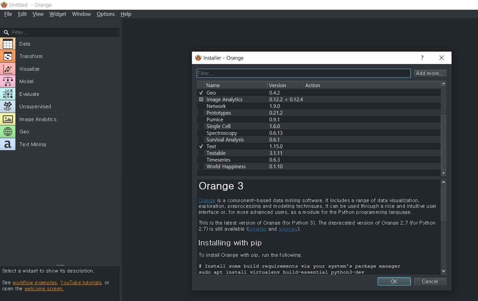This screenshot has width=478, height=301.
Task: Expand the Text Mining category in toolbox
Action: [60, 144]
